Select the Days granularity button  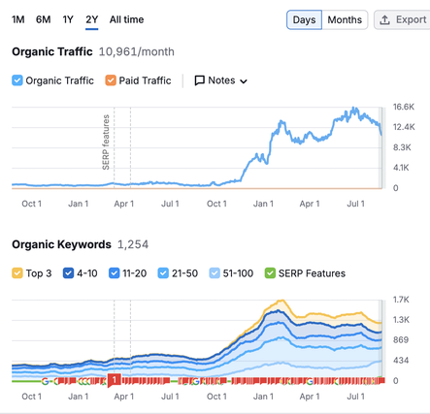point(304,20)
